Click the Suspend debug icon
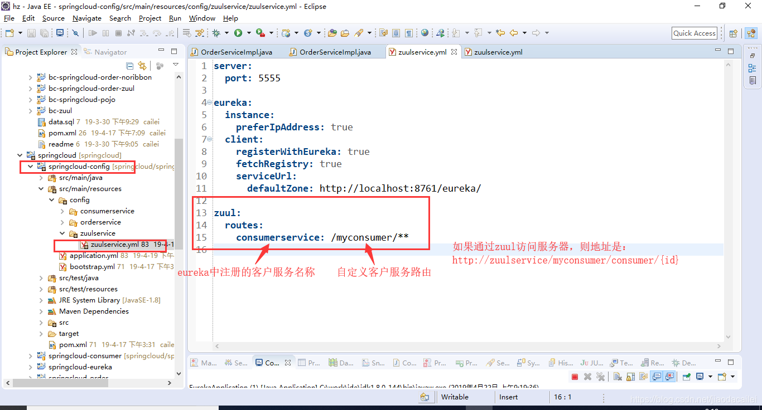The height and width of the screenshot is (410, 762). [x=105, y=33]
